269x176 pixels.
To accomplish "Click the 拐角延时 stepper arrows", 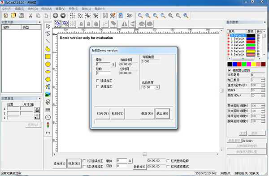I will pyautogui.click(x=263, y=121).
